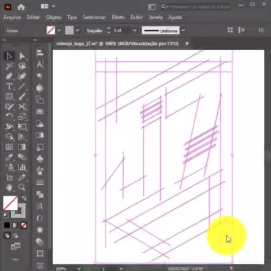Select the Direct Selection tool

click(22, 56)
